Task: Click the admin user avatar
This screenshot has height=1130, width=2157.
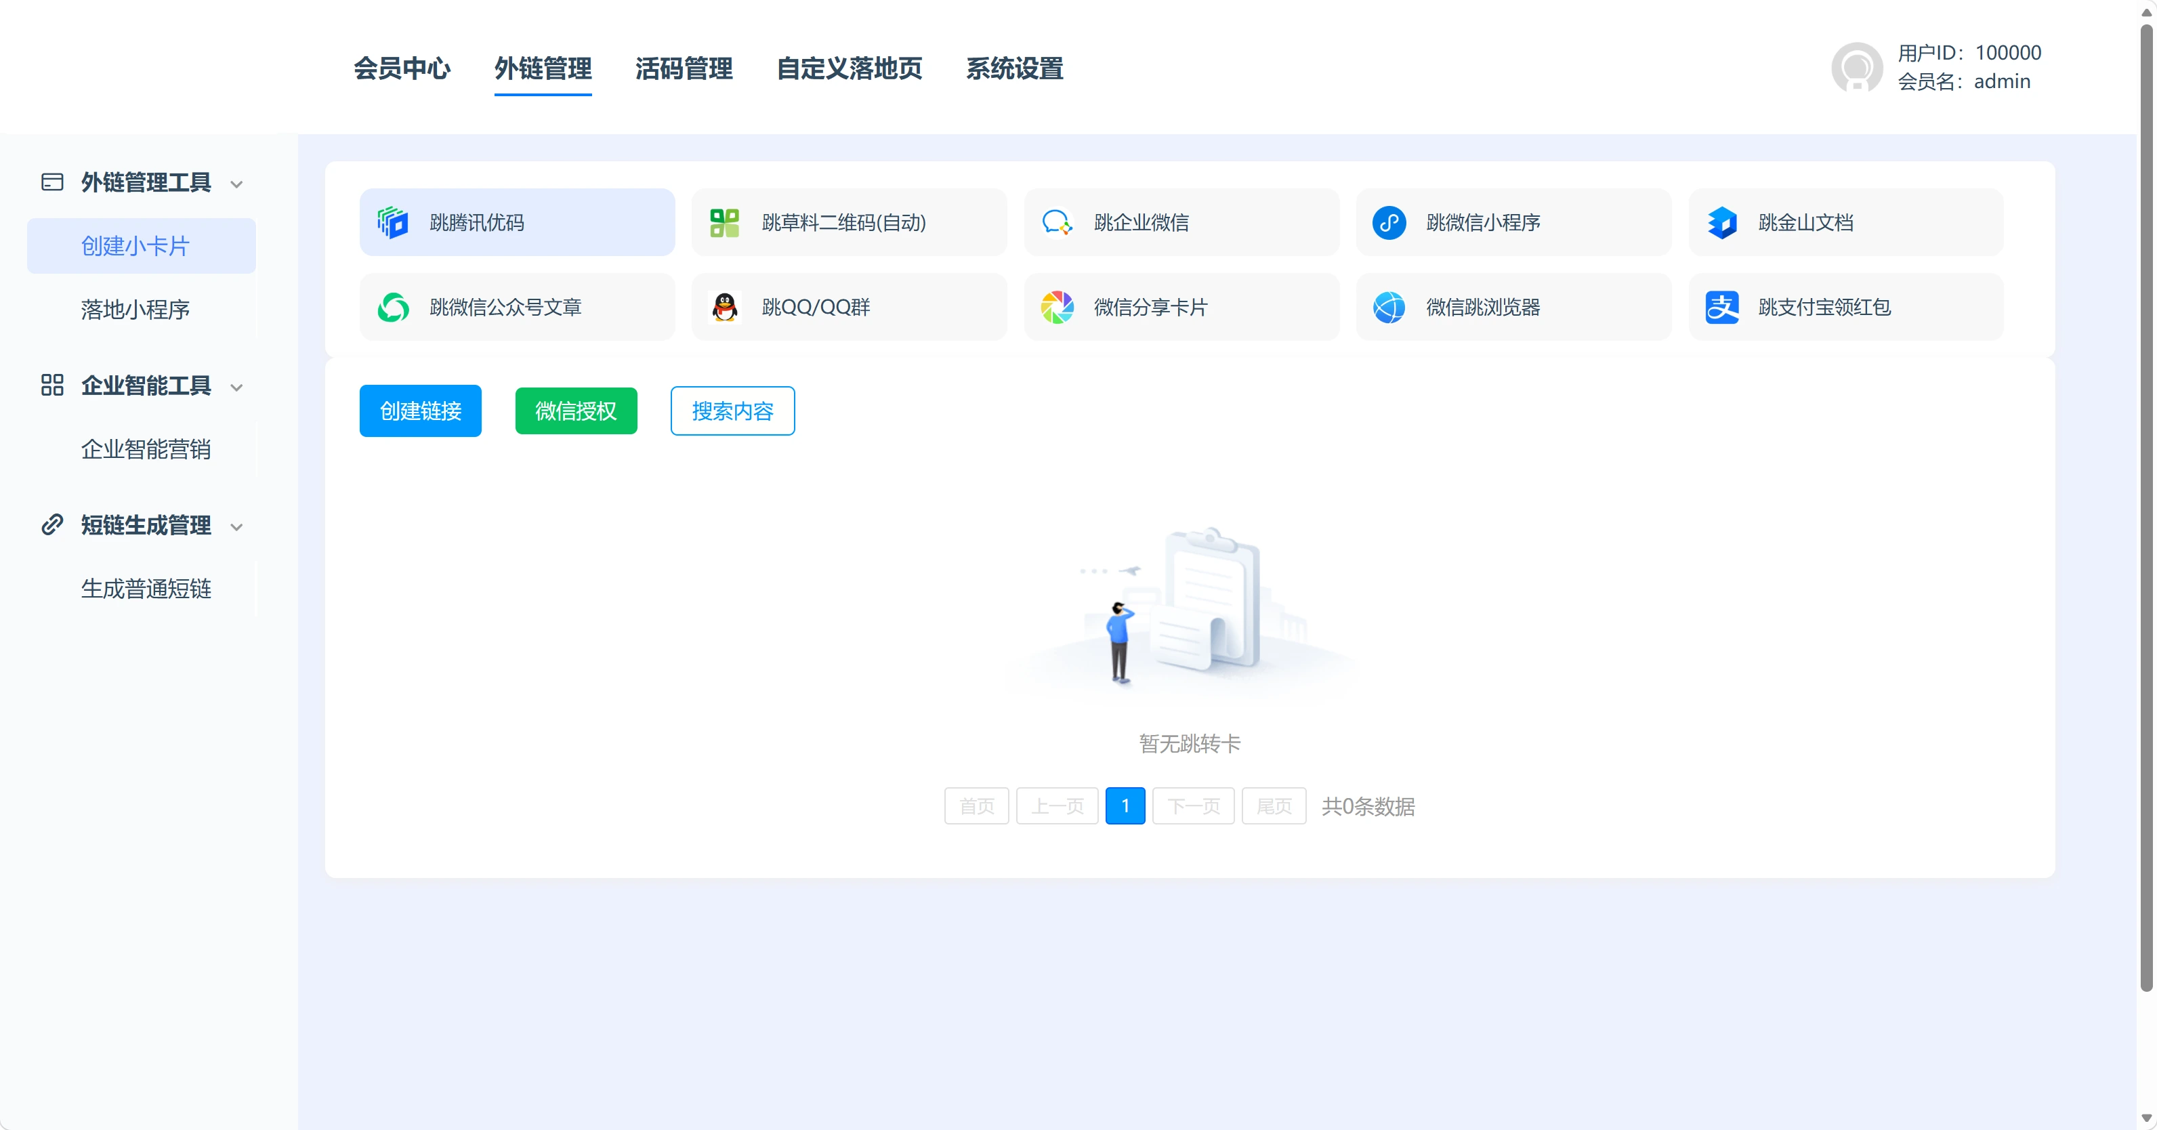Action: [x=1856, y=67]
